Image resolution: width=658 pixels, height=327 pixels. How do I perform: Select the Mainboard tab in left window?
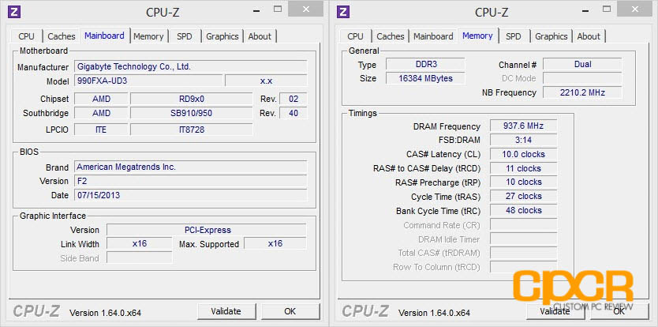point(104,36)
